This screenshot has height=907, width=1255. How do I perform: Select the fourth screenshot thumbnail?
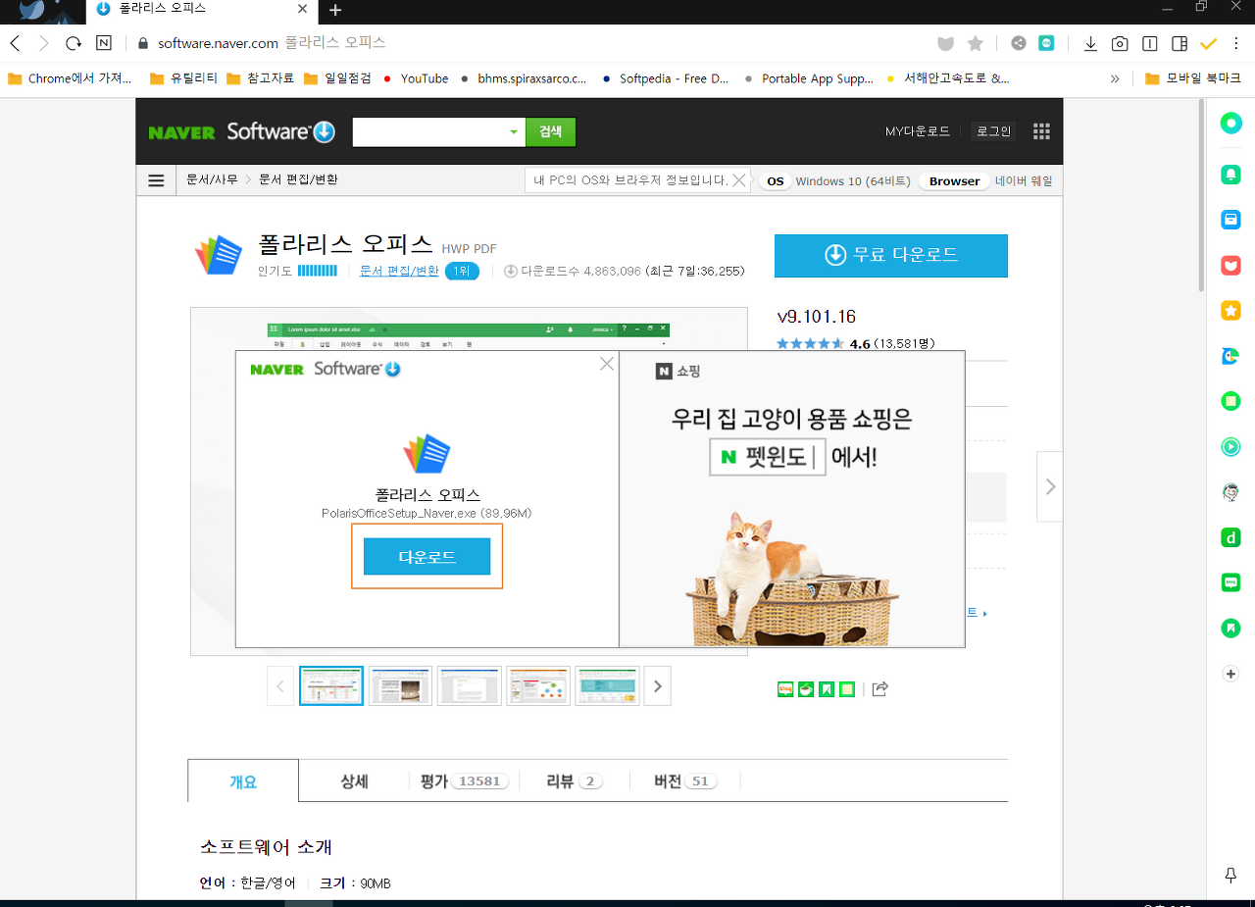pos(538,685)
